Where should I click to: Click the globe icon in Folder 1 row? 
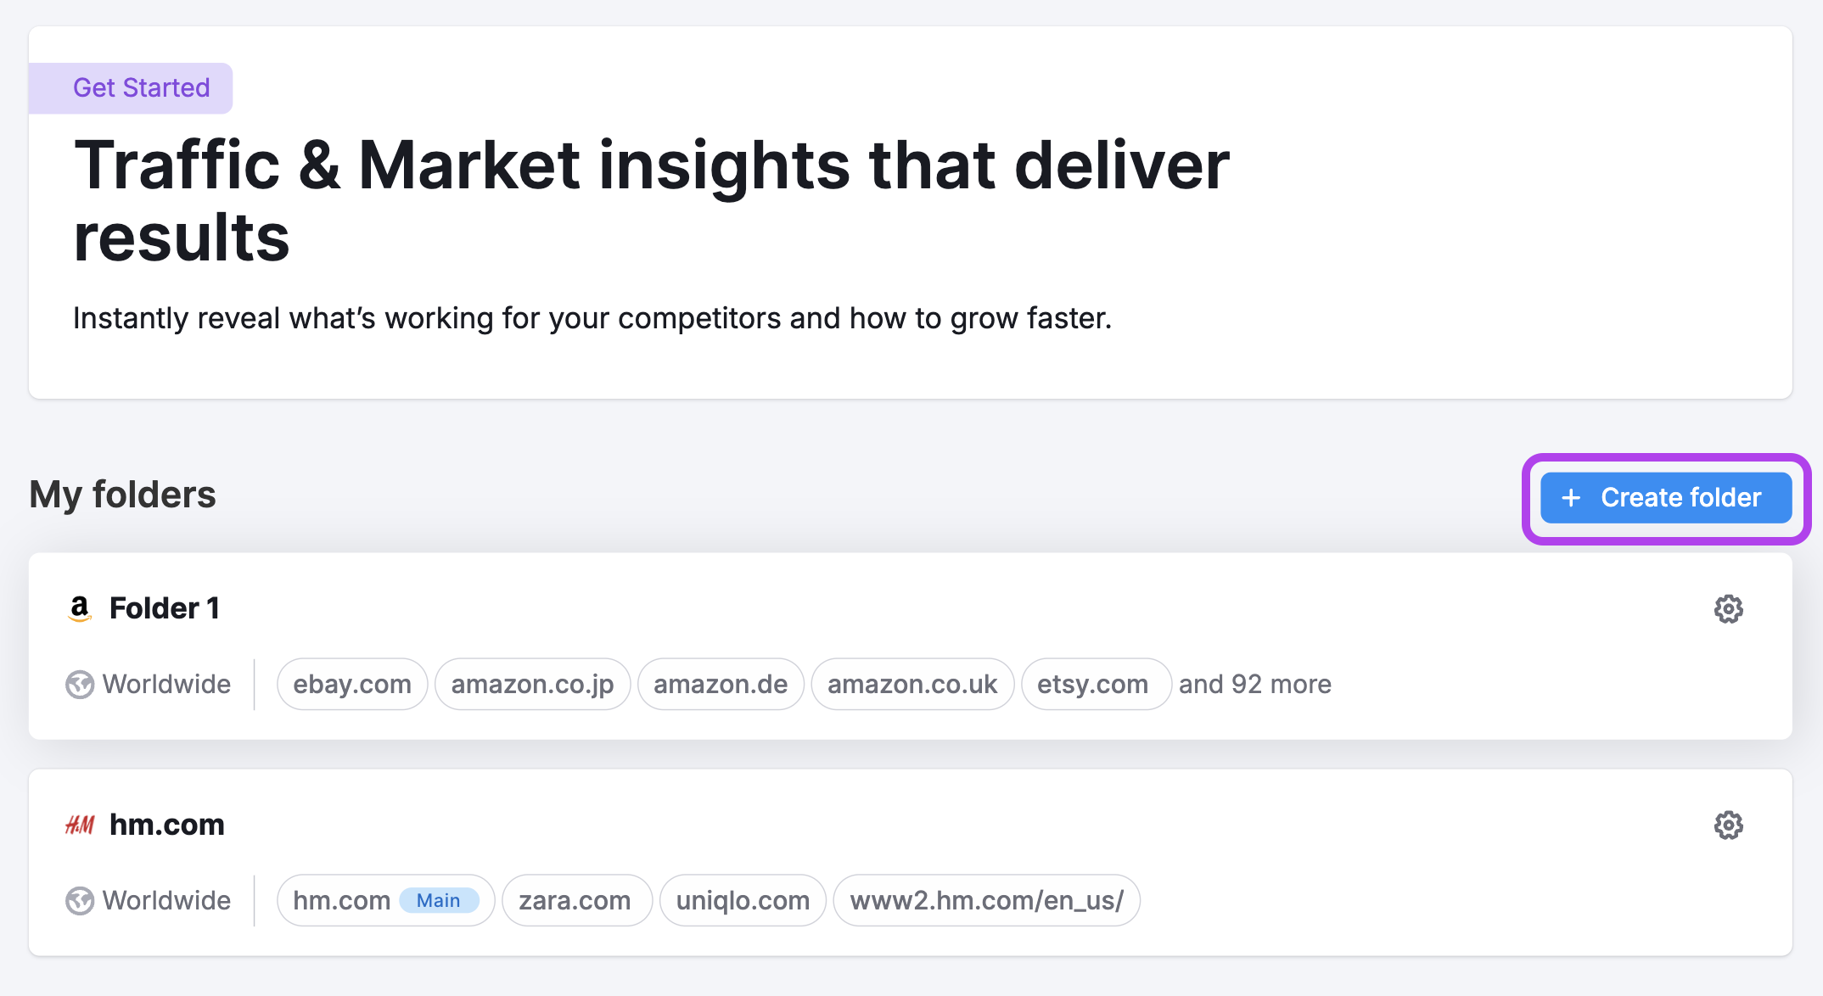click(x=78, y=685)
